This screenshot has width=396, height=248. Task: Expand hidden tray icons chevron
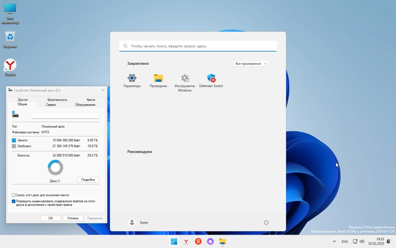point(334,241)
